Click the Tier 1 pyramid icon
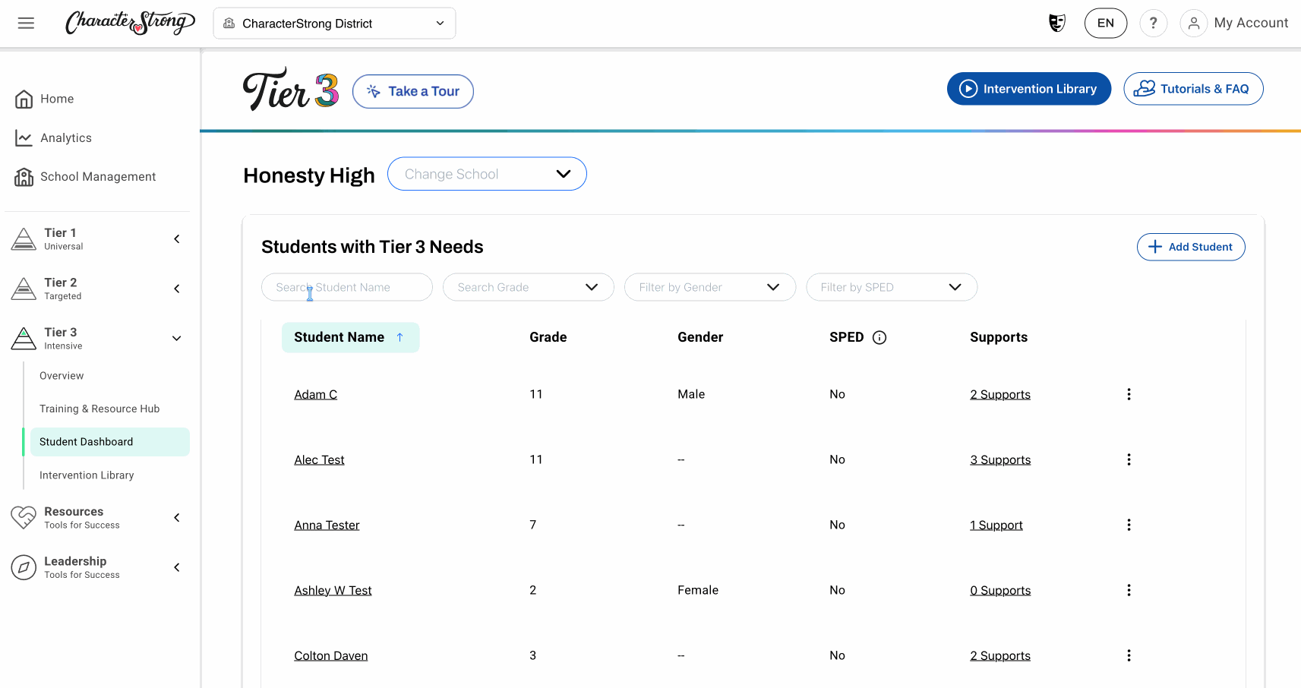Image resolution: width=1301 pixels, height=688 pixels. [24, 238]
